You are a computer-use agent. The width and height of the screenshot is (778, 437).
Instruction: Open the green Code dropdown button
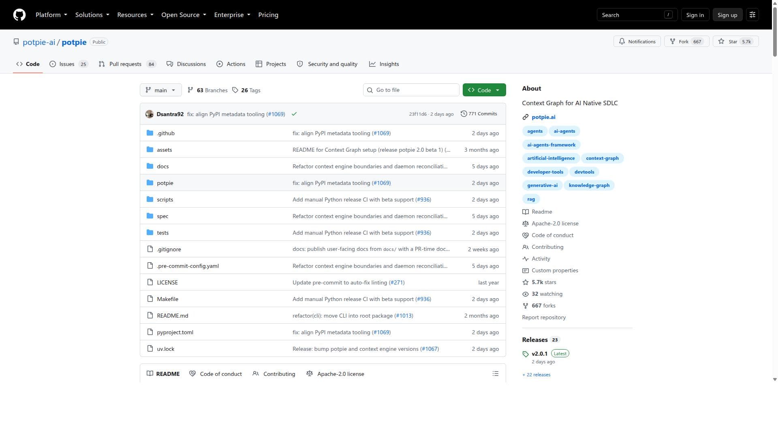point(484,90)
